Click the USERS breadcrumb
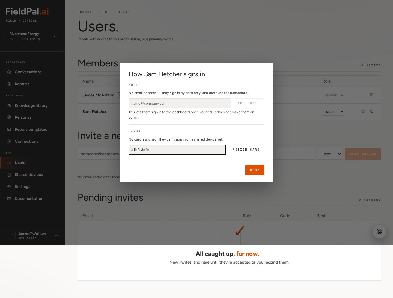 point(124,12)
